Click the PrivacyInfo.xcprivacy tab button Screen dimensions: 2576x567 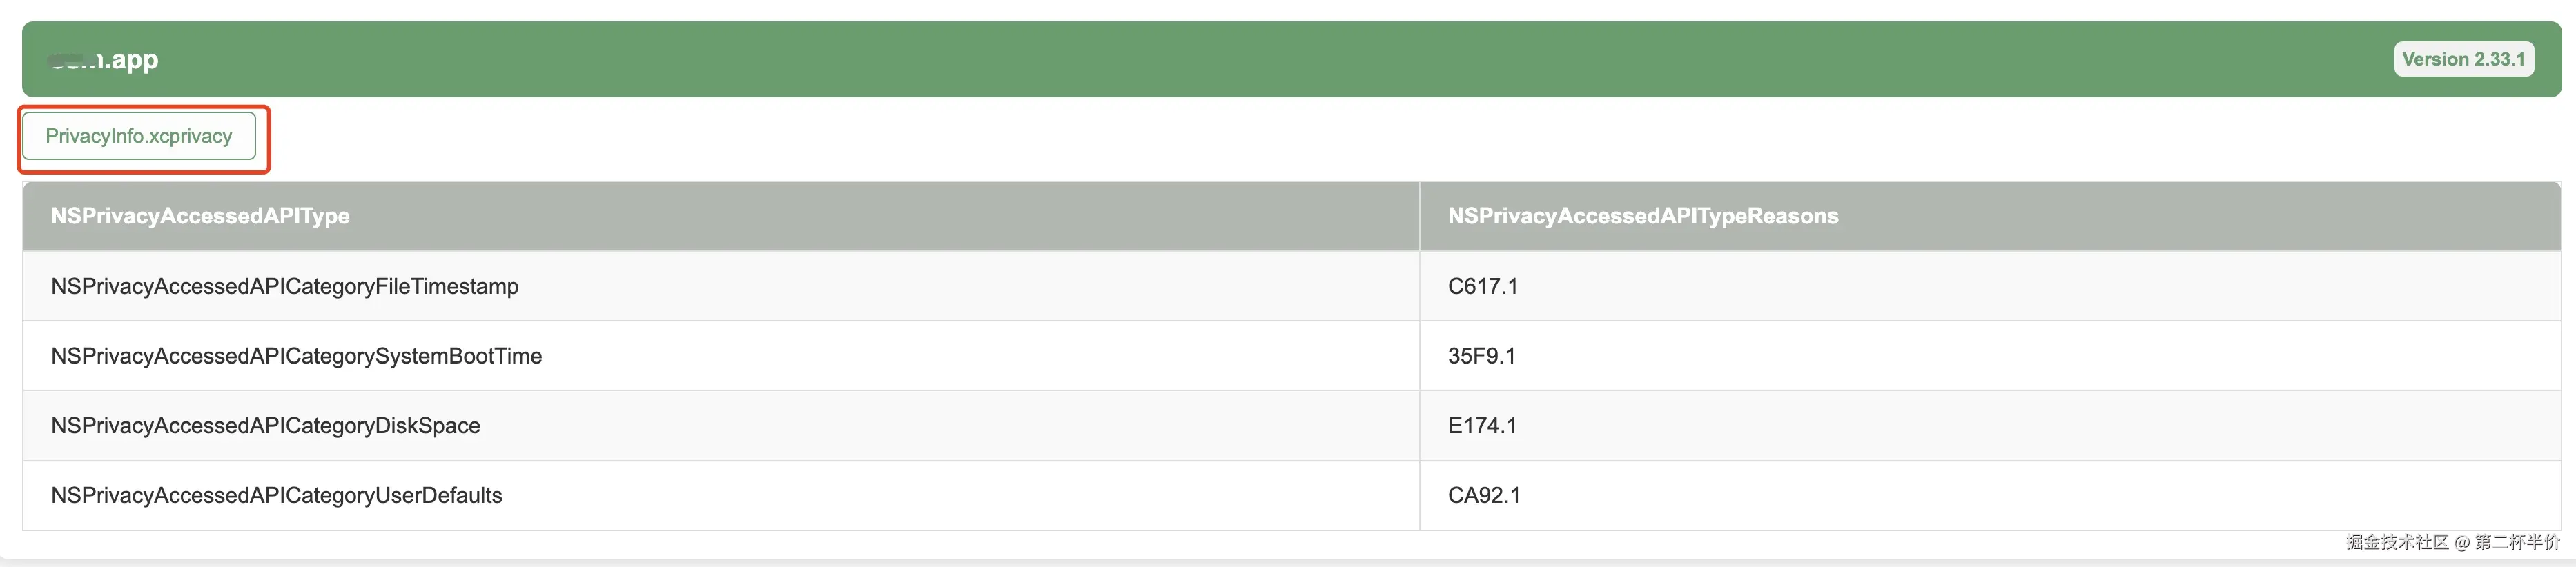point(138,136)
